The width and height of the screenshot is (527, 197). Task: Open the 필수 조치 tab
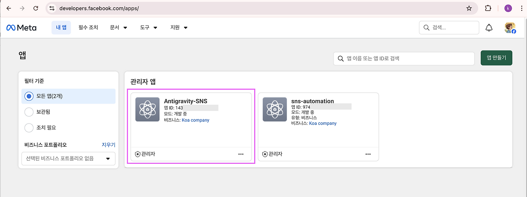(x=88, y=28)
